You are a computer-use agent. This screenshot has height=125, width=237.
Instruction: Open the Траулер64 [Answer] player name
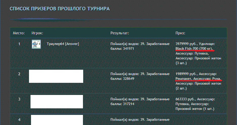pyautogui.click(x=63, y=44)
